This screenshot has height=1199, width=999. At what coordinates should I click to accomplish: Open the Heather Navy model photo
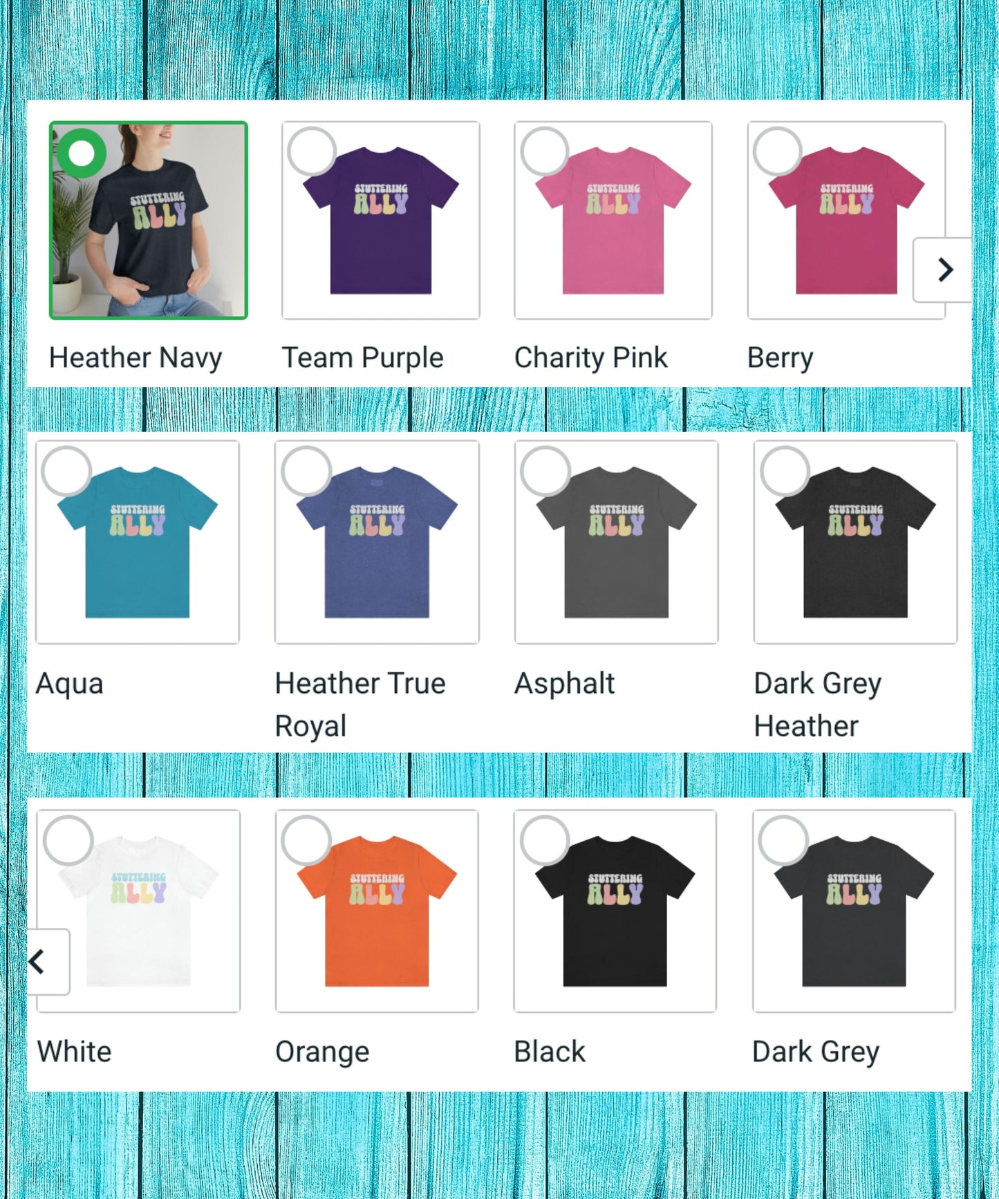coord(149,221)
